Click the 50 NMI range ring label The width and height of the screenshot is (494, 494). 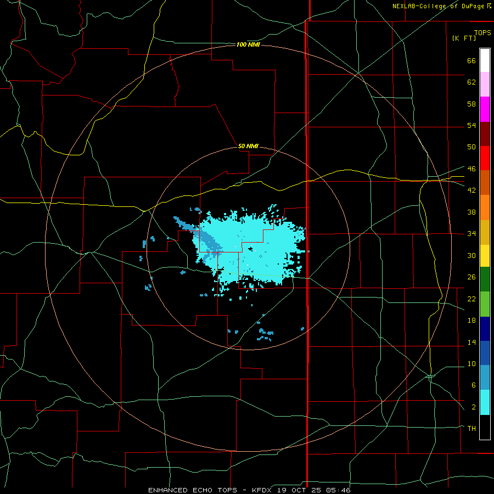pyautogui.click(x=248, y=146)
